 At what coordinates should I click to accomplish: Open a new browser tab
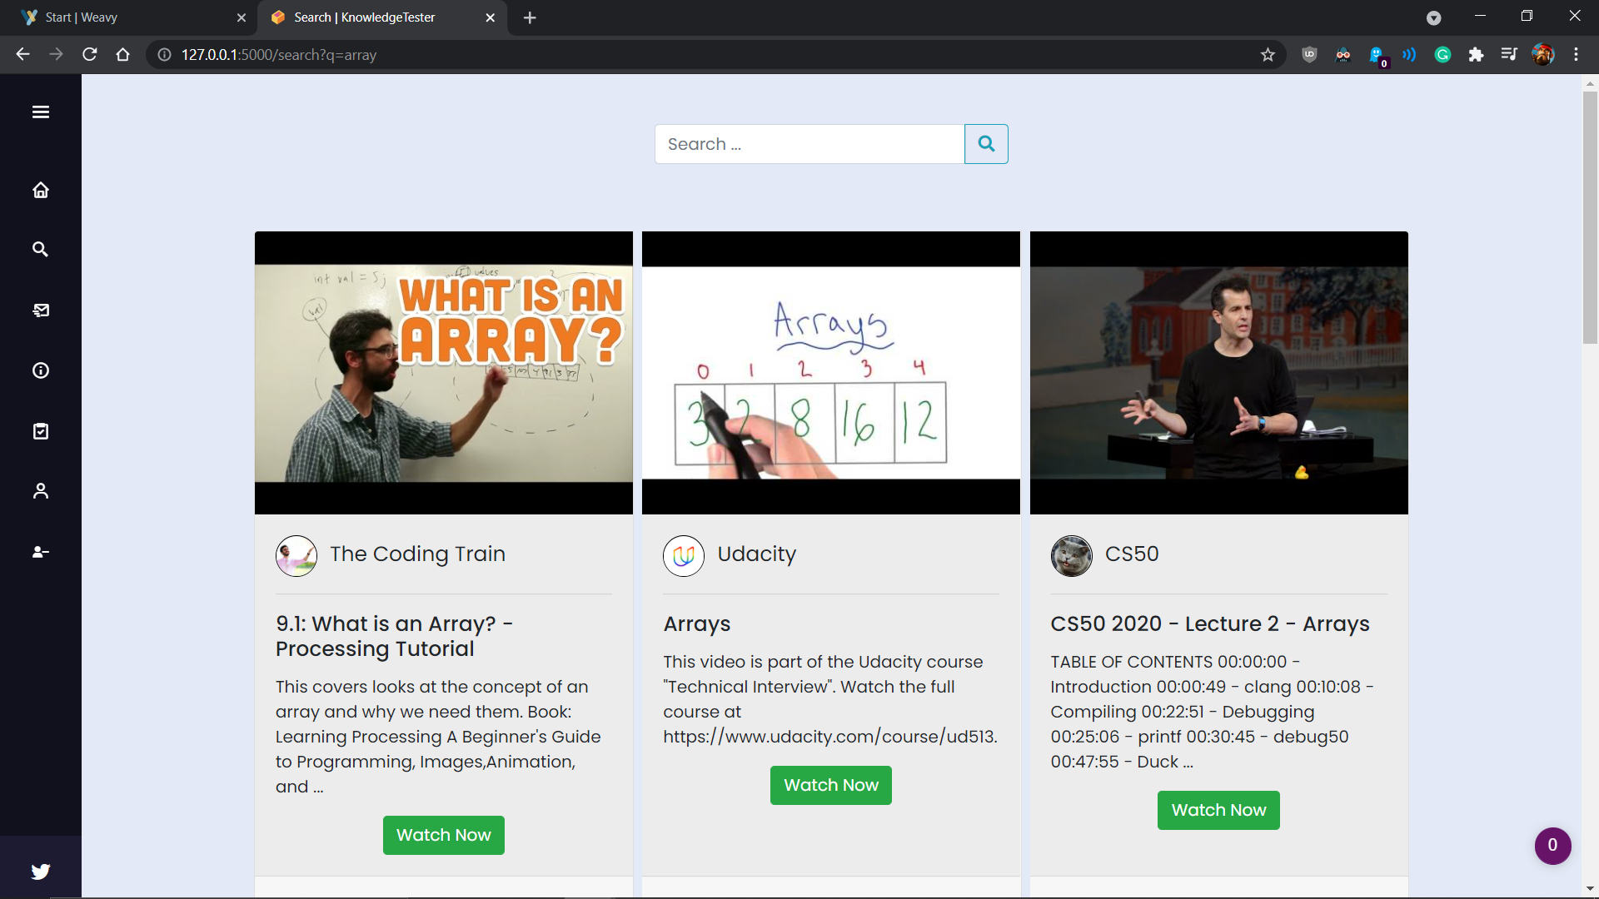tap(530, 17)
